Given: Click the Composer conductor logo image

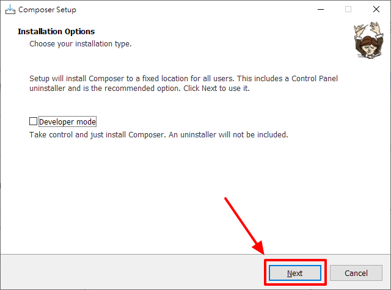Looking at the screenshot, I should coord(368,40).
